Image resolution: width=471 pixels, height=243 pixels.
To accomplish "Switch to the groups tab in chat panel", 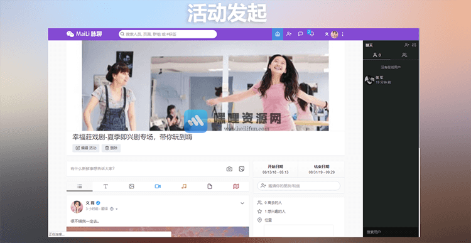I will (404, 55).
